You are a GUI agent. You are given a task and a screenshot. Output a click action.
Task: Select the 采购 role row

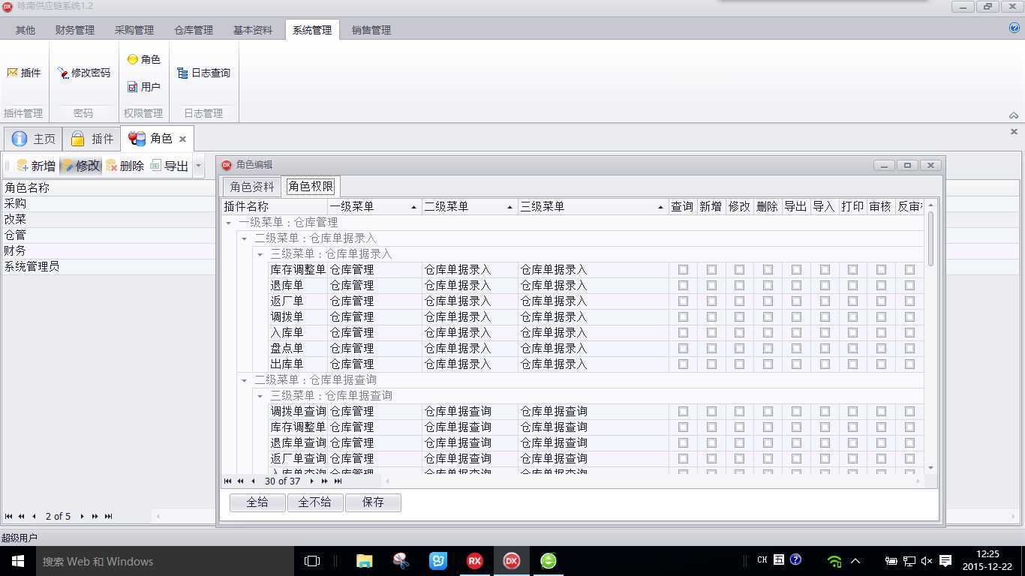pyautogui.click(x=108, y=203)
